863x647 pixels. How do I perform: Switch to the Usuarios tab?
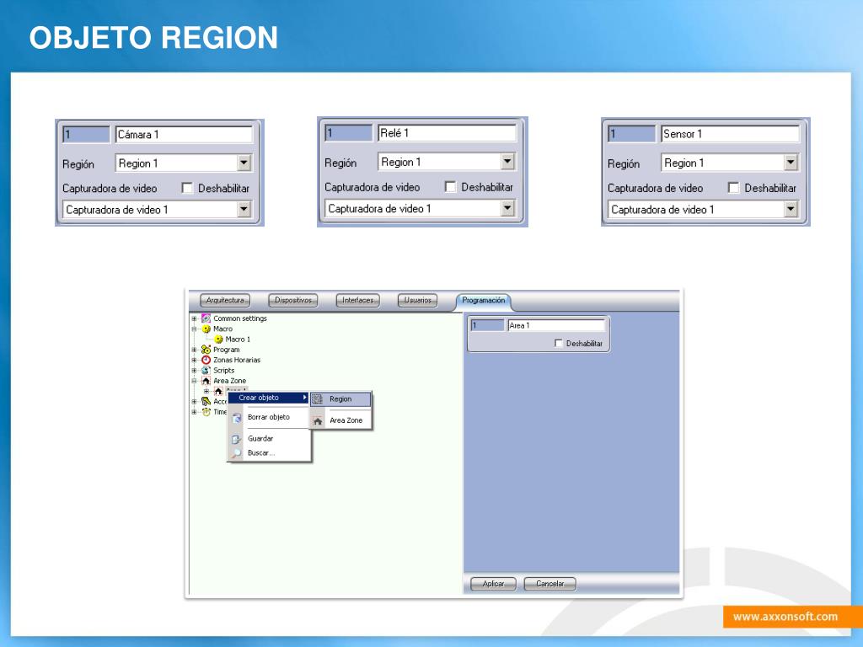[418, 301]
